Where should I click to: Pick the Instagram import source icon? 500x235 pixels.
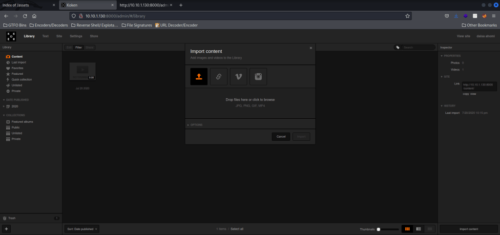pyautogui.click(x=258, y=77)
